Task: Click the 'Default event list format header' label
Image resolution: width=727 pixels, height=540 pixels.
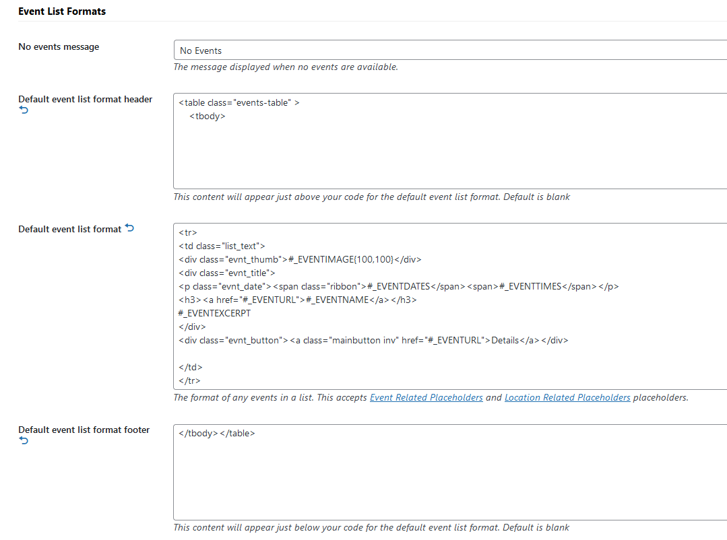Action: pos(85,100)
